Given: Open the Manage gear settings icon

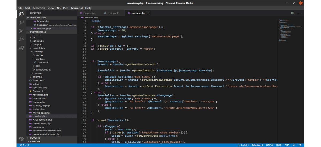Looking at the screenshot, I should tap(21, 139).
